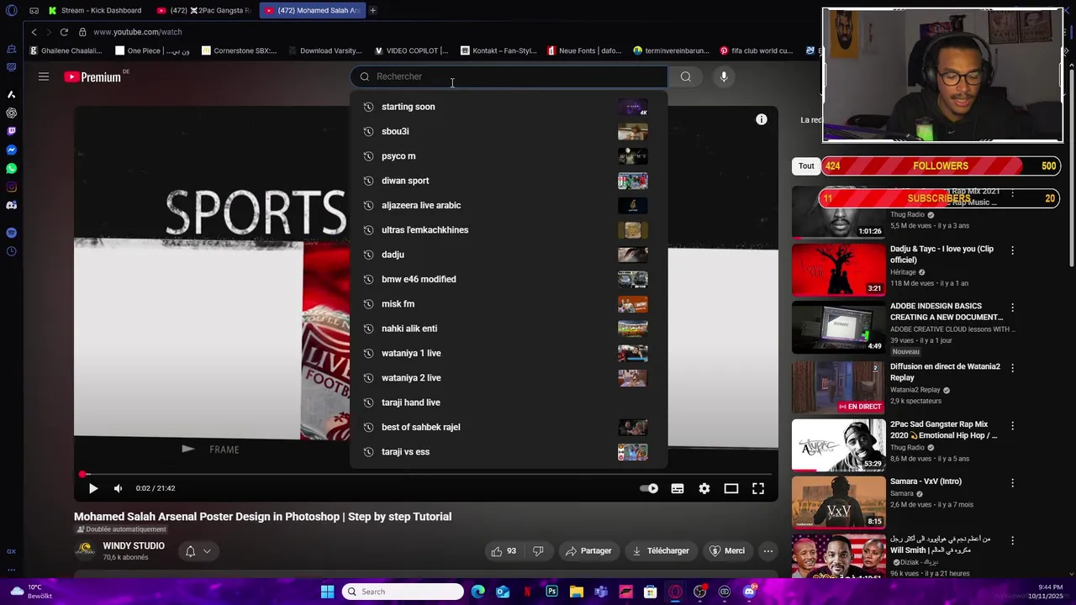The height and width of the screenshot is (605, 1076).
Task: Enter fullscreen mode
Action: coord(758,488)
